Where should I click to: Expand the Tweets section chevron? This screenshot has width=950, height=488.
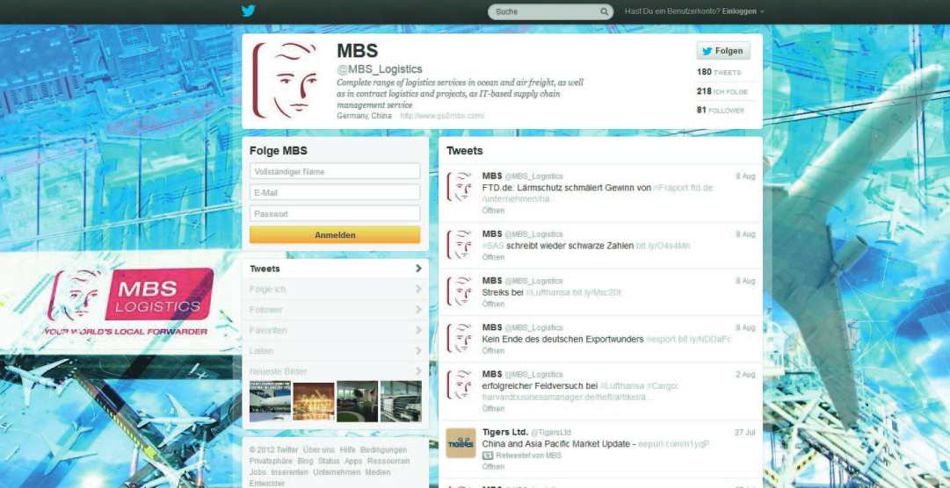pos(418,269)
